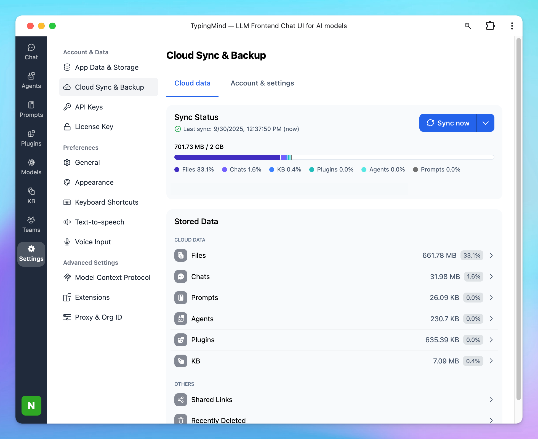Click the green N user avatar

[x=31, y=405]
